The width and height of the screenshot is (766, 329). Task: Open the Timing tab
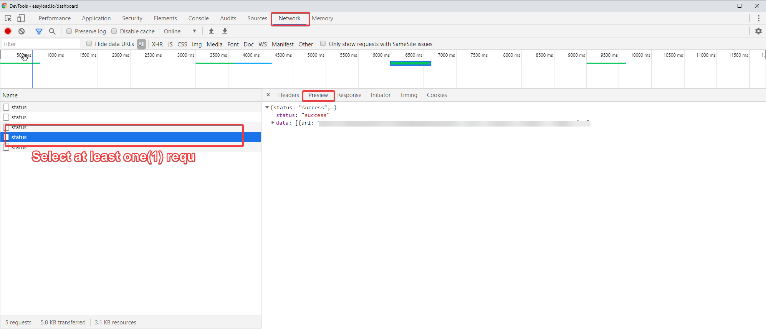(409, 95)
